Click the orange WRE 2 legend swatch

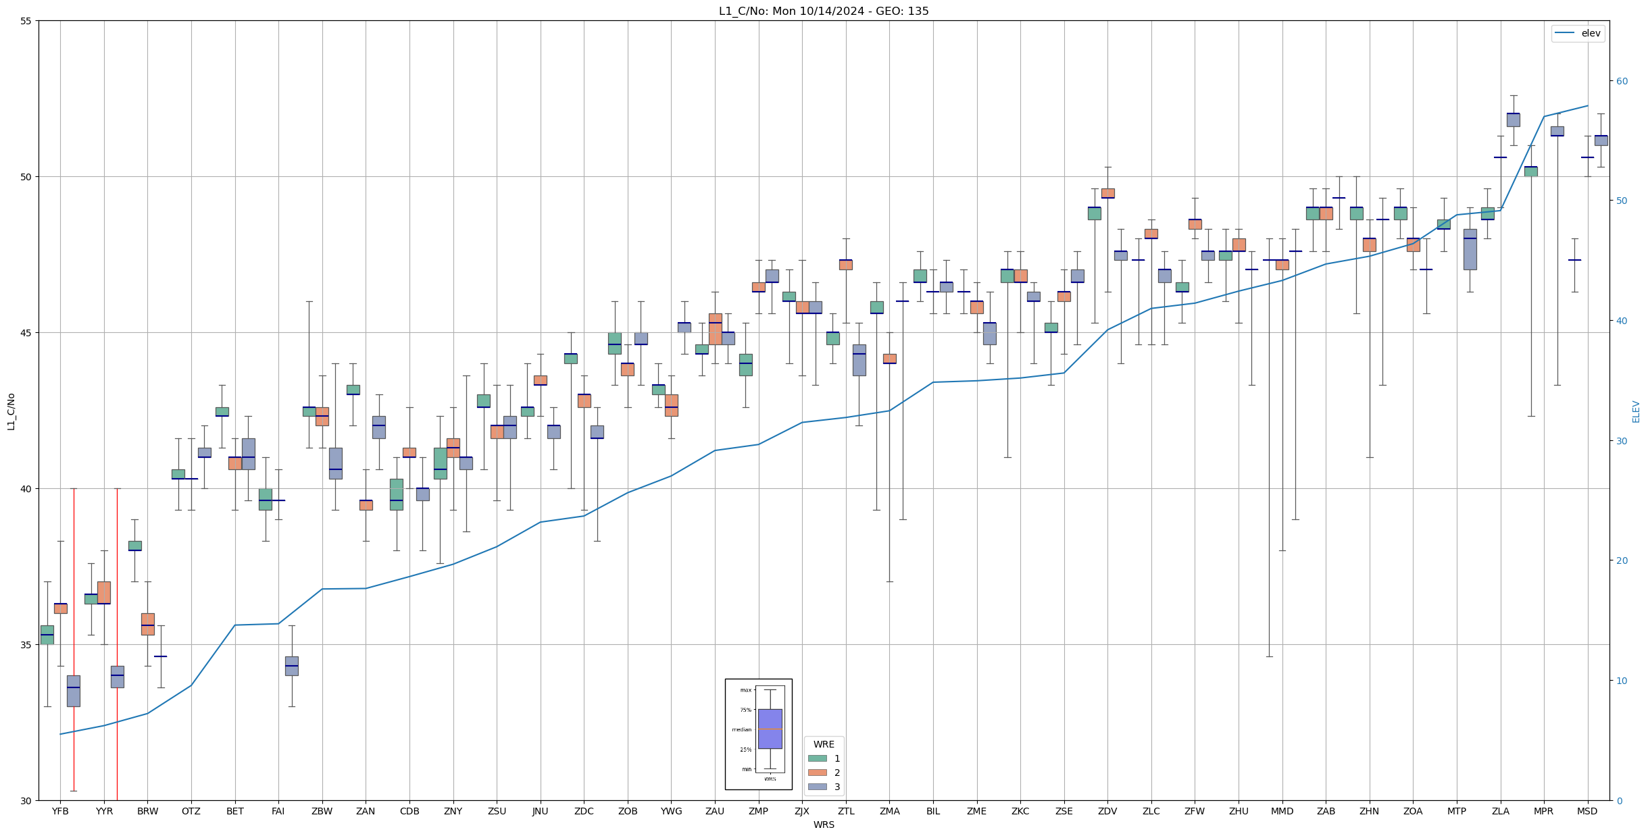point(817,773)
